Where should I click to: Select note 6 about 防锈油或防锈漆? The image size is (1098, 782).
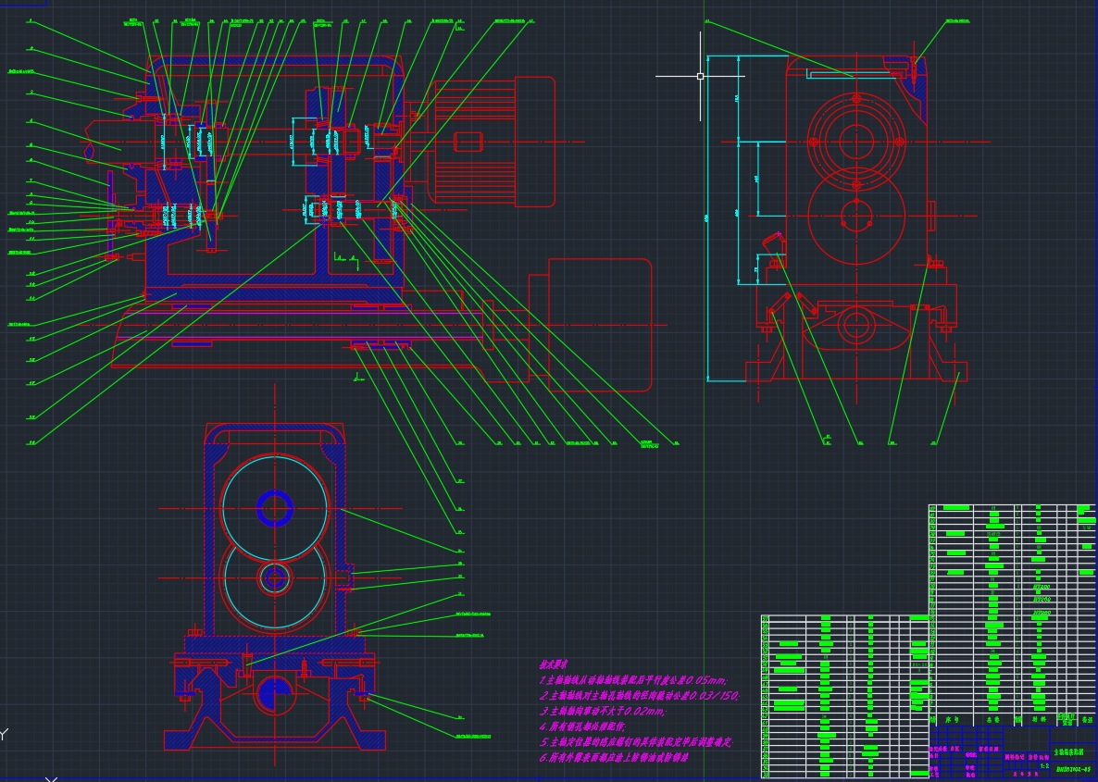click(614, 758)
